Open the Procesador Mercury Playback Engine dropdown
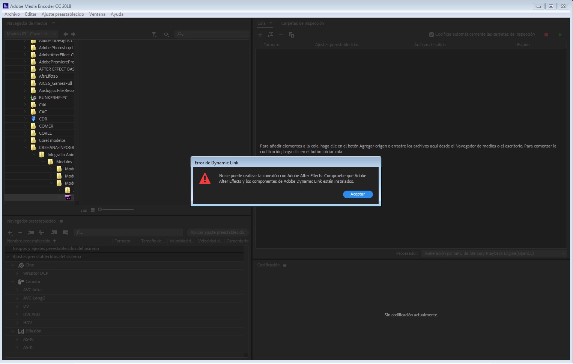Screen dimensions: 573x364 coord(493,253)
